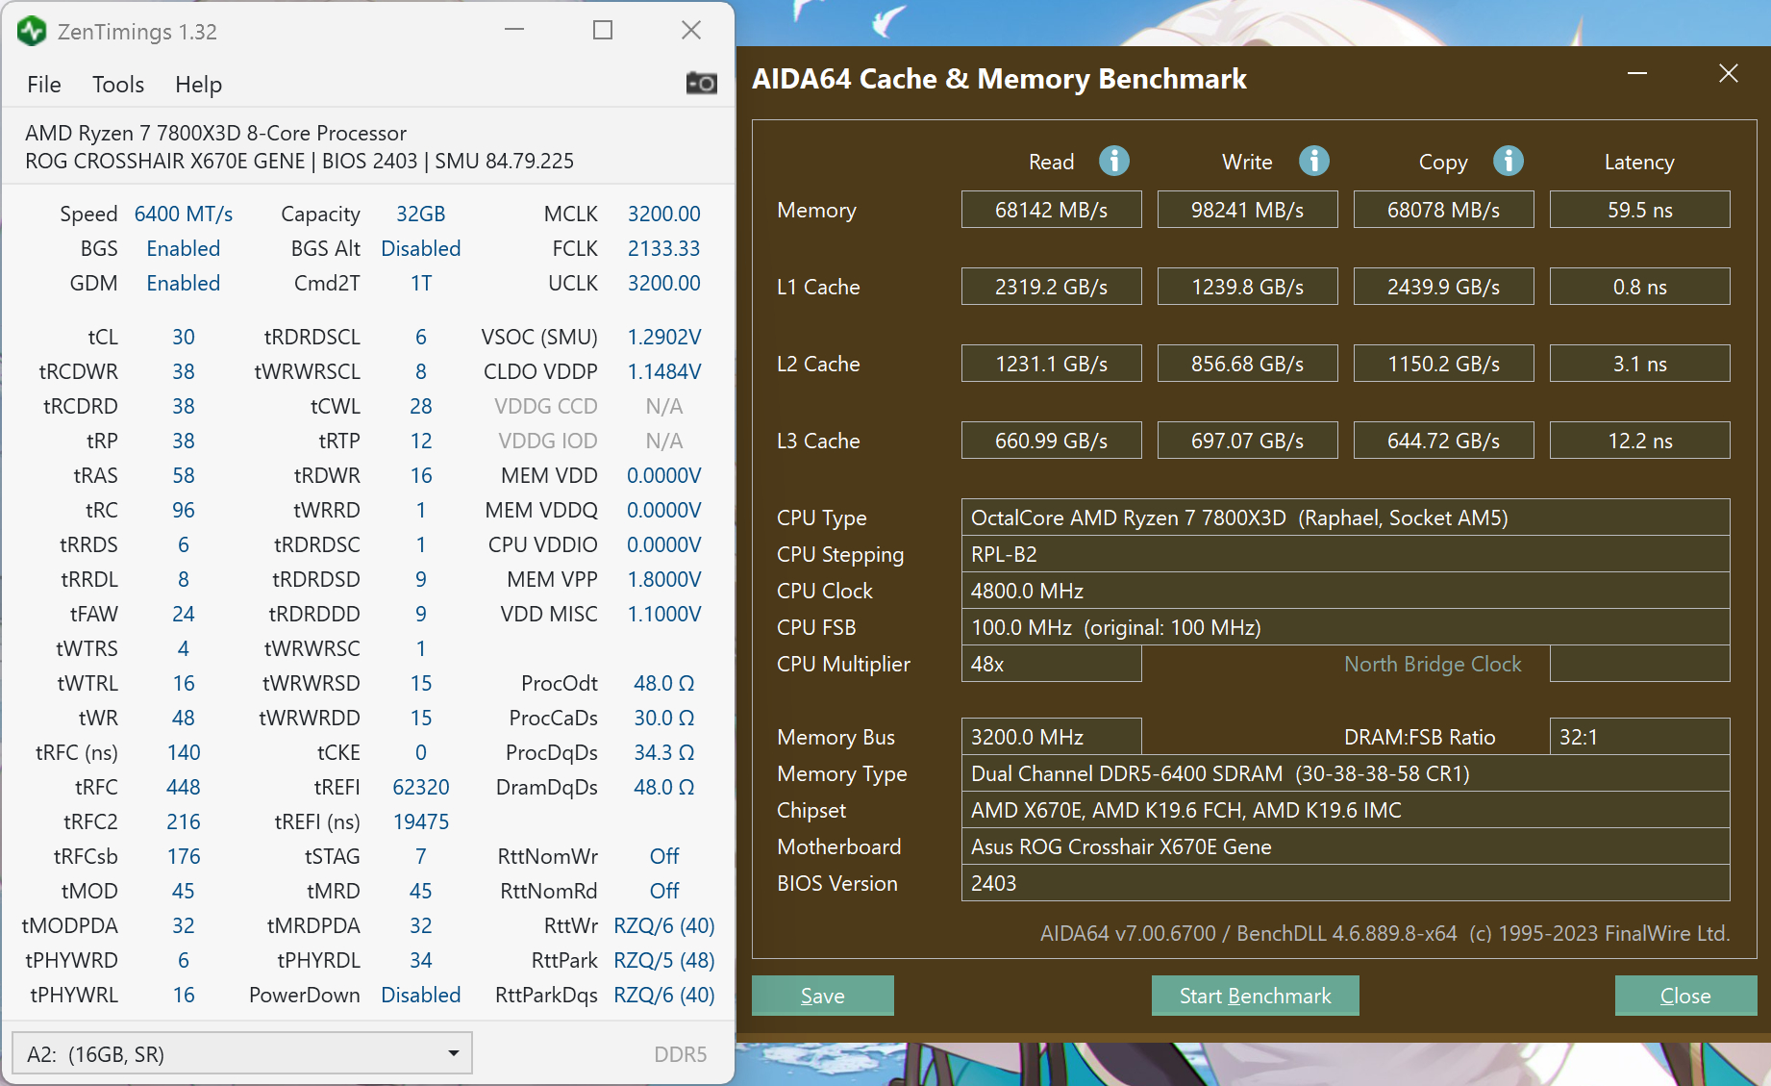Click the Close button in AIDA64
This screenshot has width=1771, height=1086.
(x=1685, y=996)
